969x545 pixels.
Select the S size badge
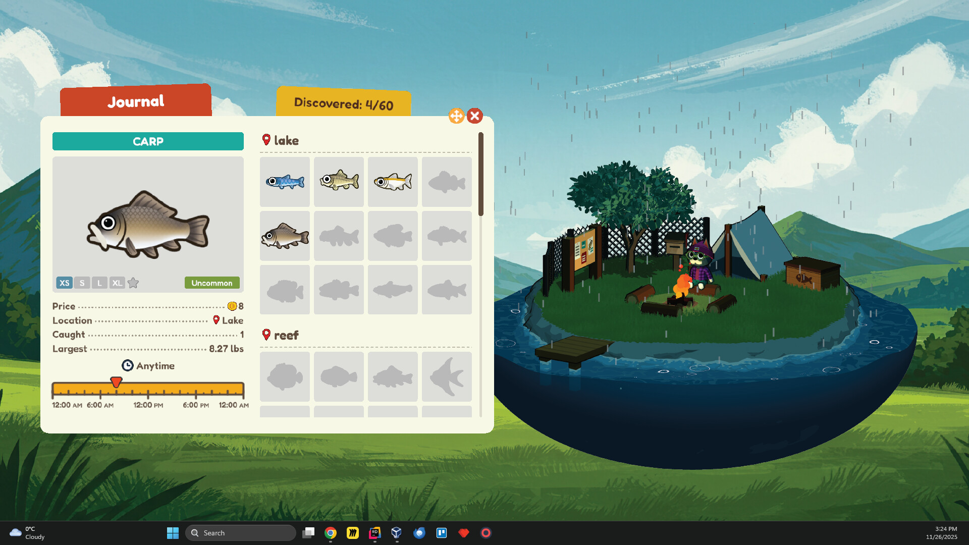(82, 283)
